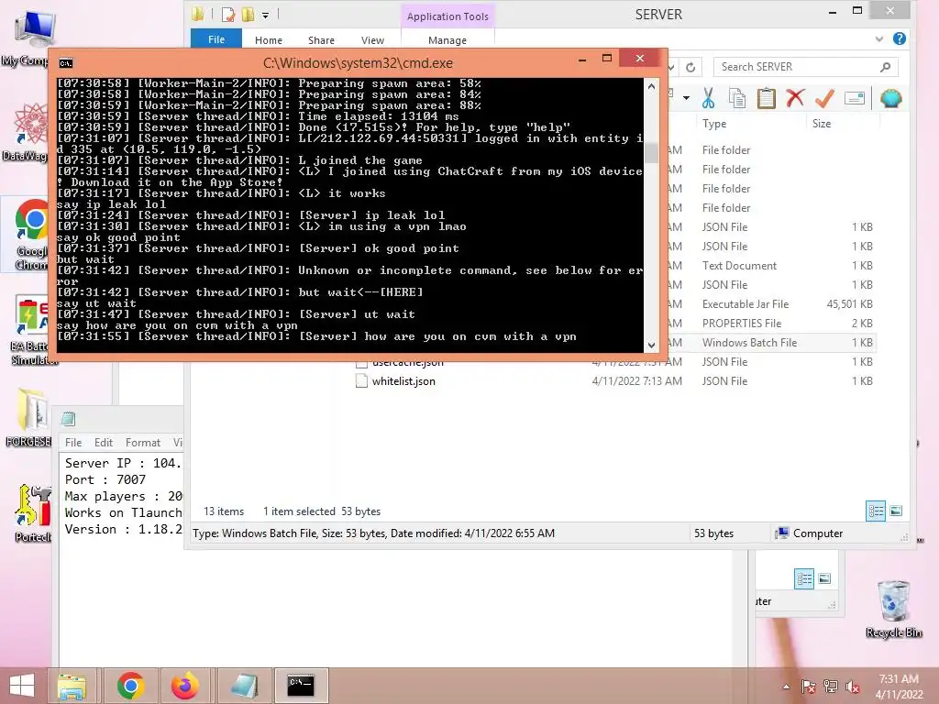Screen dimensions: 939x704
Task: Sort files by Type column header
Action: (713, 124)
